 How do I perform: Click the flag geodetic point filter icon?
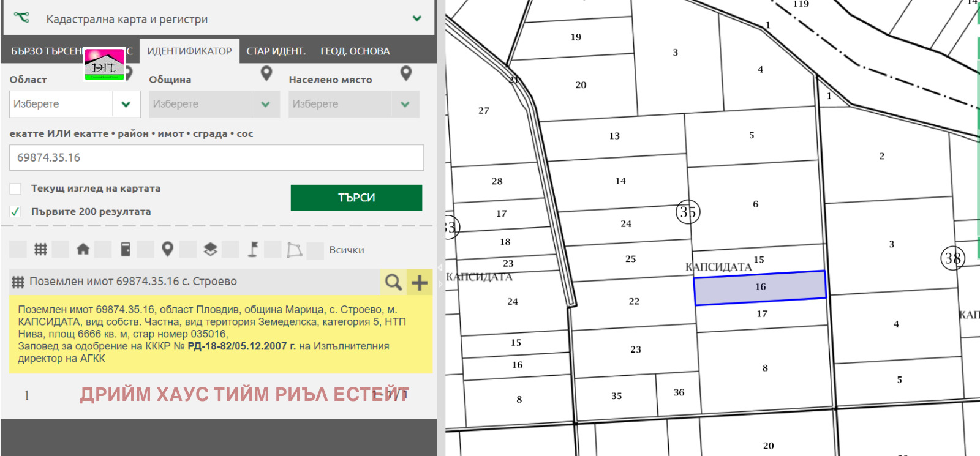coord(252,249)
